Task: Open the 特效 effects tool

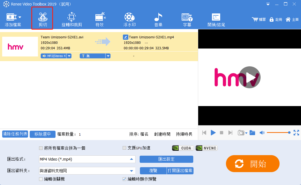Action: click(x=100, y=19)
